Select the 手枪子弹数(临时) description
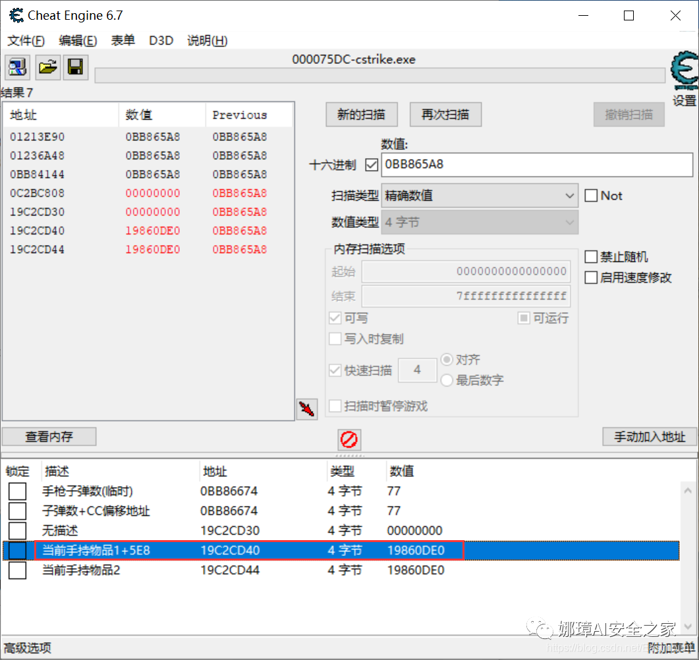This screenshot has height=660, width=699. (88, 491)
